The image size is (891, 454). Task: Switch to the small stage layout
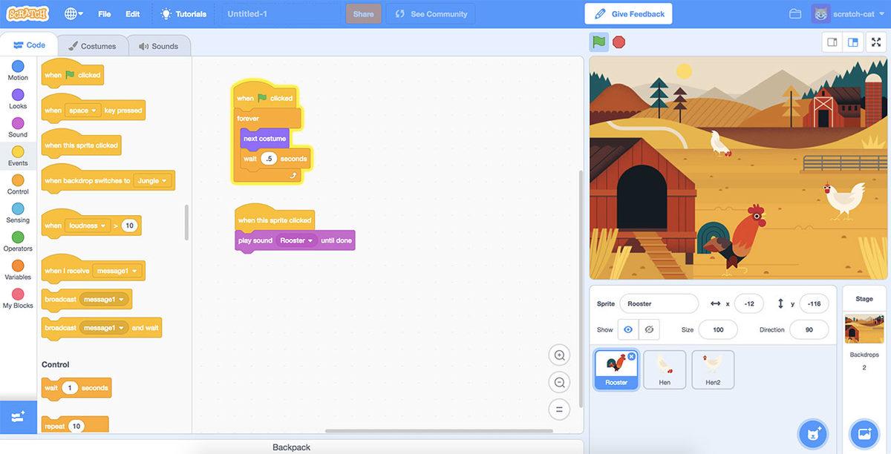click(x=832, y=42)
